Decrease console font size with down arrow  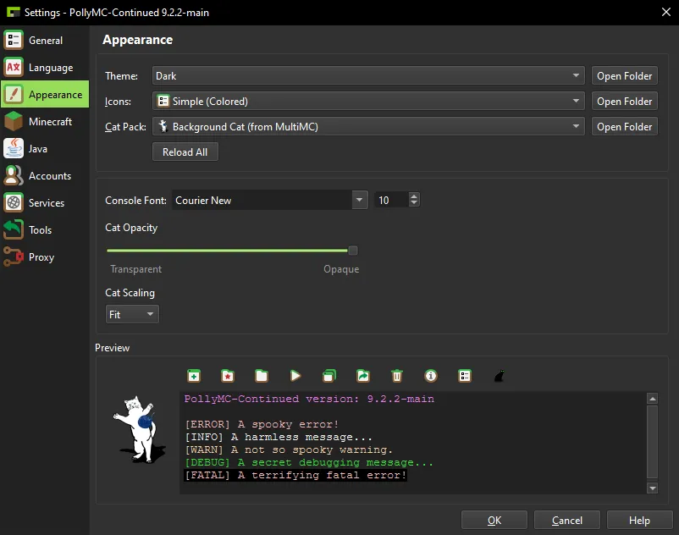pyautogui.click(x=414, y=203)
